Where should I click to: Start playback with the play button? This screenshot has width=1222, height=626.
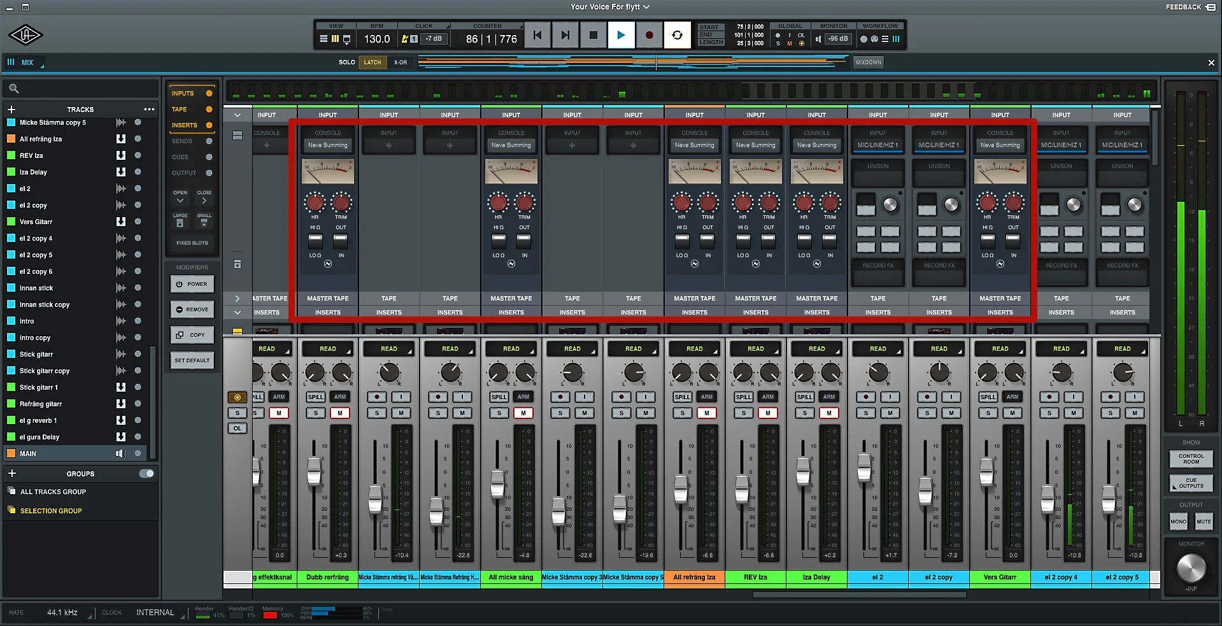tap(621, 36)
